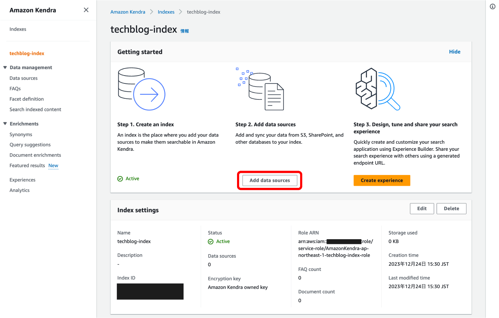This screenshot has height=318, width=499.
Task: Collapse the Enrichments section
Action: point(5,124)
